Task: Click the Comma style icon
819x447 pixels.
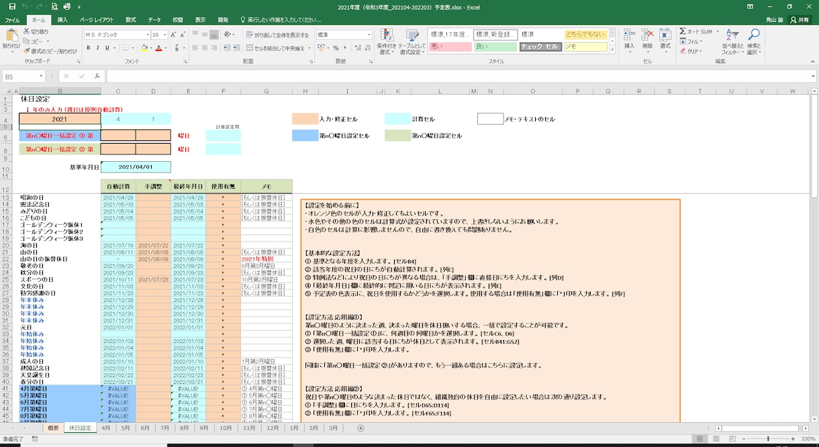Action: point(346,48)
